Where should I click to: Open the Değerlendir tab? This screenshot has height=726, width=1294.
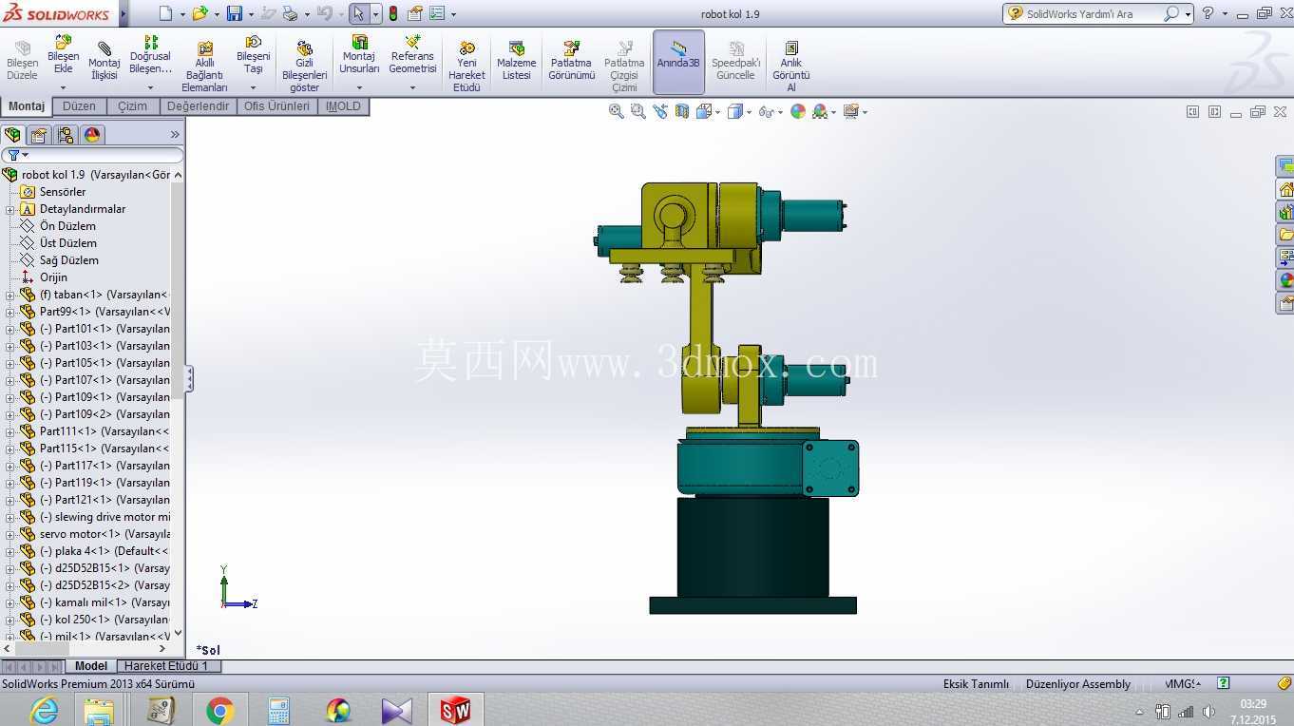click(198, 106)
